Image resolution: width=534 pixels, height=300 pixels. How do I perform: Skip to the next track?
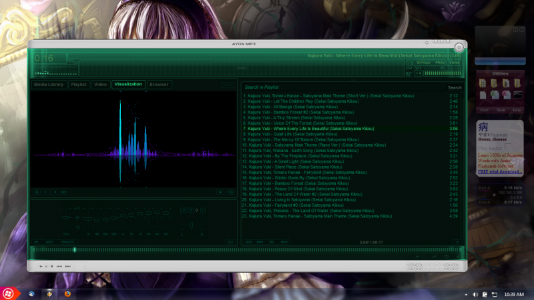point(68,266)
